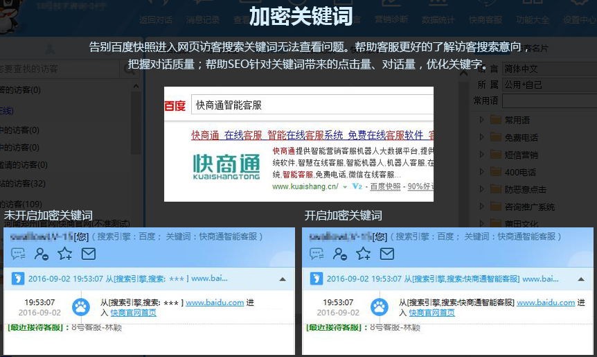This screenshot has width=597, height=357.
Task: Open the 简体中文 language dropdown
Action: [547, 69]
